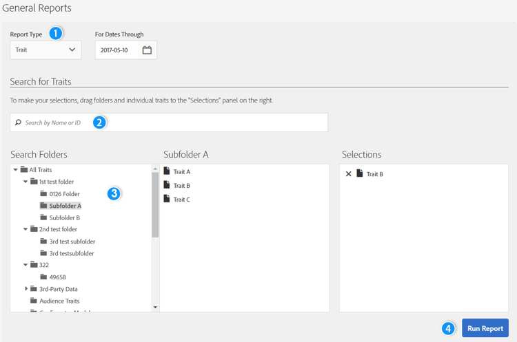517x342 pixels.
Task: Click the folder tree scrollbar down arrow
Action: (155, 308)
